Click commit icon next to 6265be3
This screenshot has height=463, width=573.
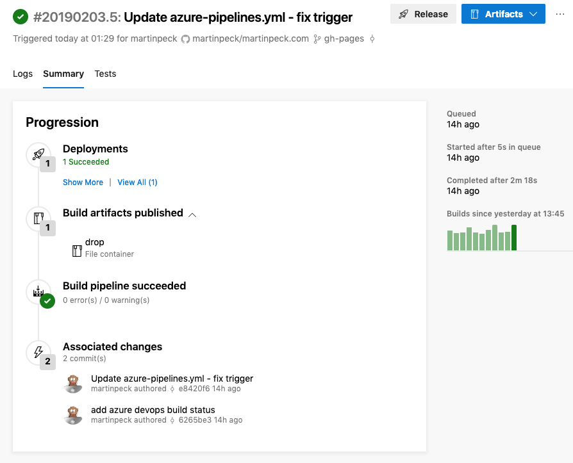pos(172,420)
